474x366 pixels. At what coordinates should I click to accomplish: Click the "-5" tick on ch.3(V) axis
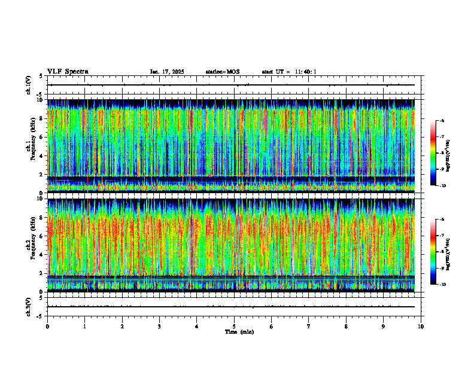coord(39,316)
